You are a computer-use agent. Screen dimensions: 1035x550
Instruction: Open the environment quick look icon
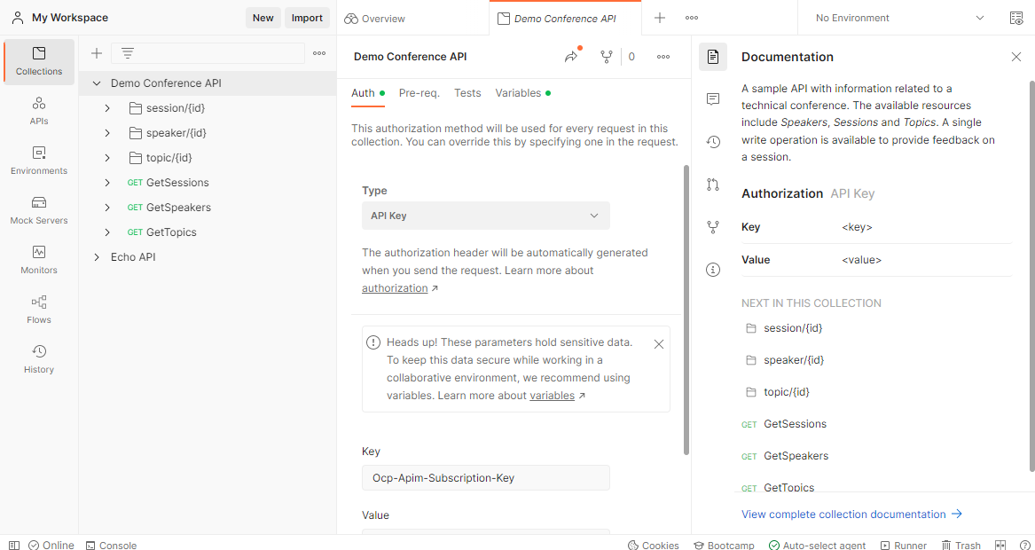(x=1016, y=18)
